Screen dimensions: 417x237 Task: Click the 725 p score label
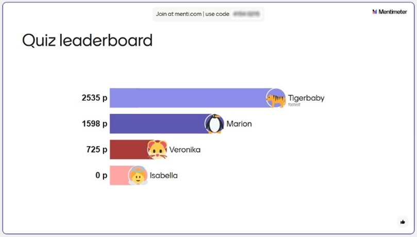click(x=97, y=150)
